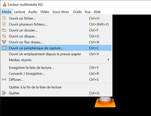The width and height of the screenshot is (151, 116).
Task: Toggle Quitter à la fin de la liste de lecture
Action: (56, 87)
